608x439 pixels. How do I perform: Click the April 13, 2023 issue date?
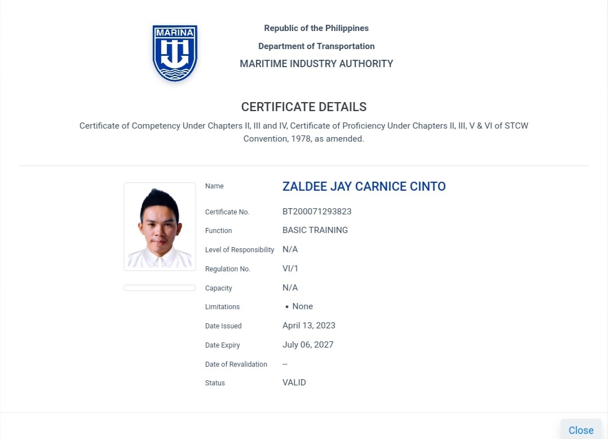[309, 326]
